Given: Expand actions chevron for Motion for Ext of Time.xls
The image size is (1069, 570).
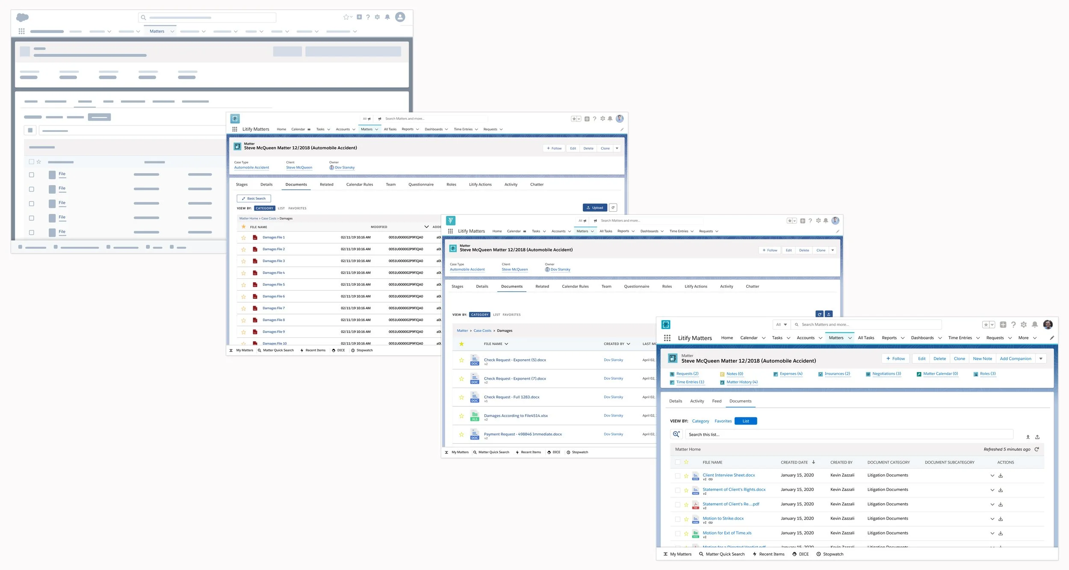Looking at the screenshot, I should 992,533.
